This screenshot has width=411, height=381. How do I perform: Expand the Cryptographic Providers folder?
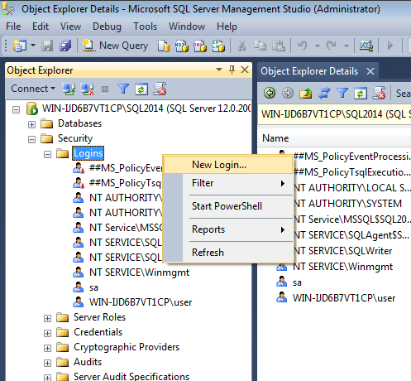tap(47, 348)
